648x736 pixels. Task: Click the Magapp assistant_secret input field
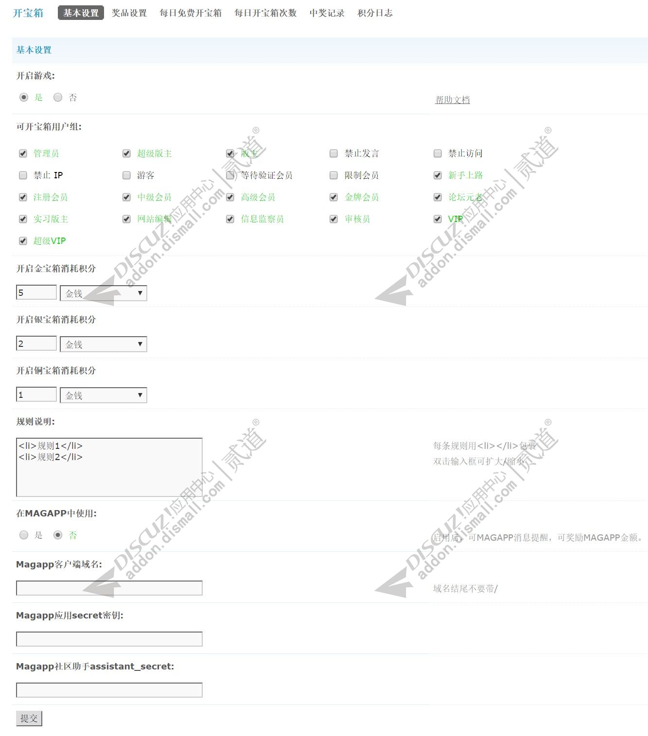point(109,690)
